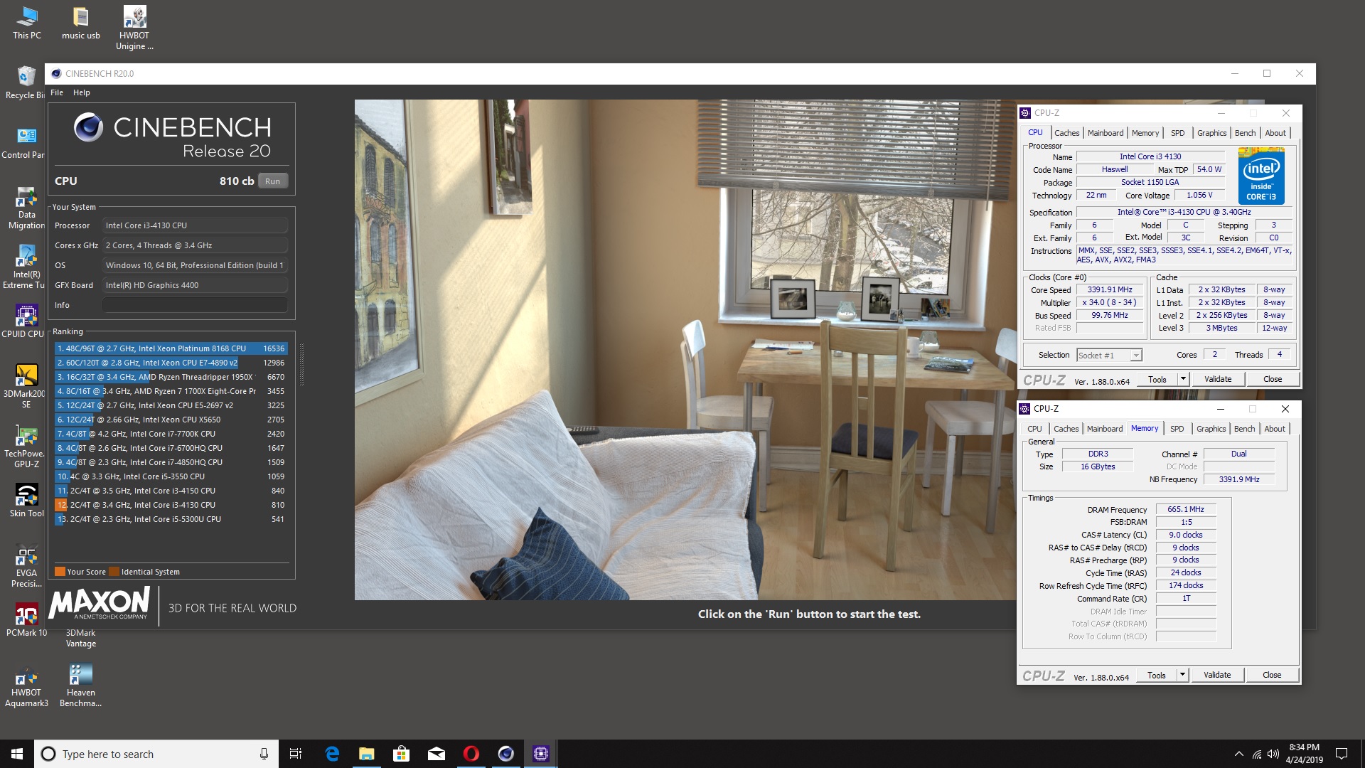Open About tab in upper CPU-Z window
Viewport: 1365px width, 768px height.
pyautogui.click(x=1275, y=133)
